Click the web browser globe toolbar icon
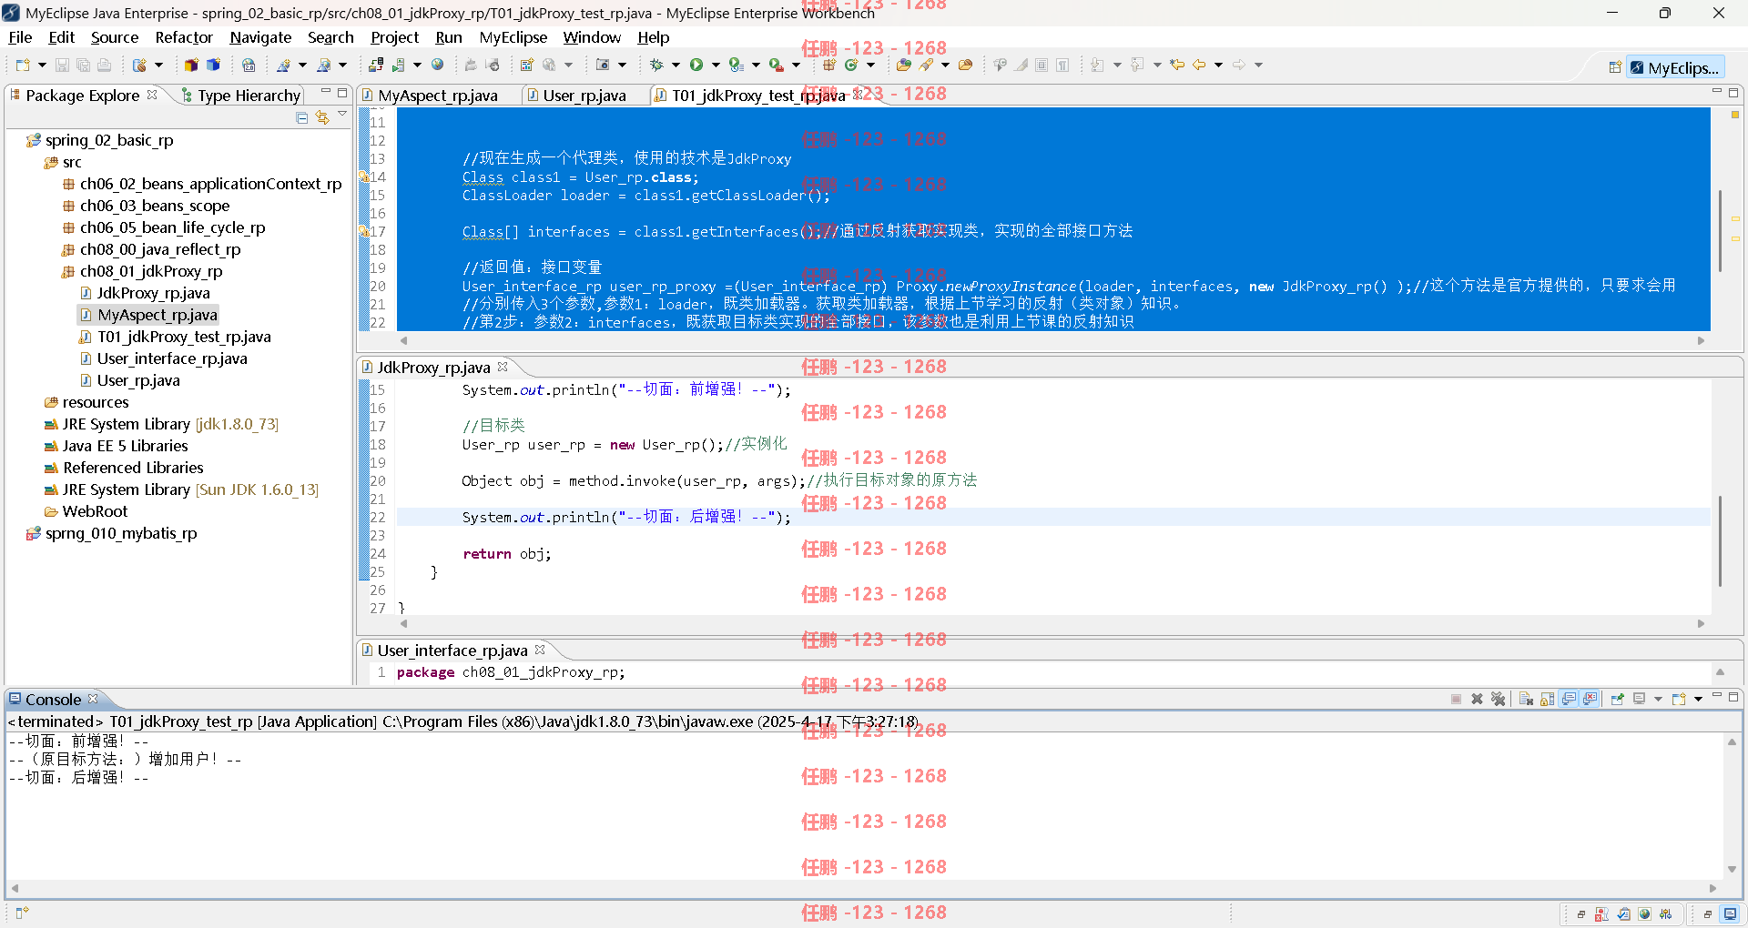Image resolution: width=1748 pixels, height=928 pixels. pos(438,65)
